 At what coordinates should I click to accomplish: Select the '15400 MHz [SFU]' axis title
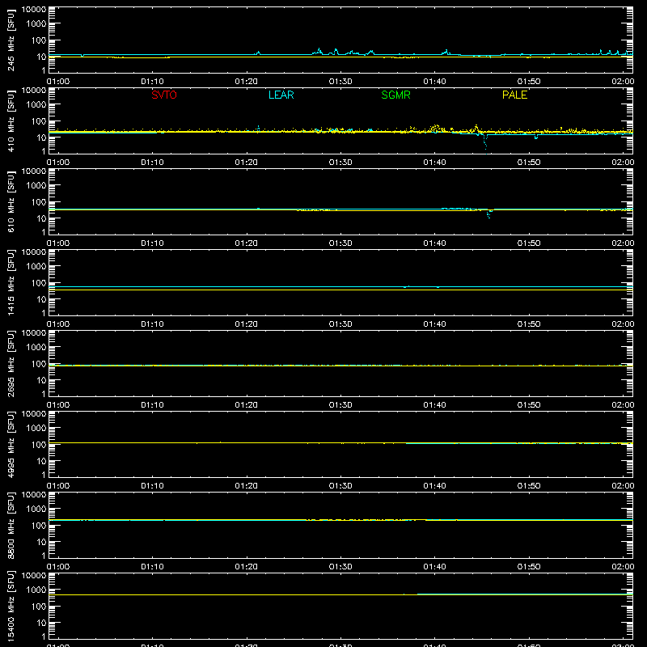pos(11,607)
